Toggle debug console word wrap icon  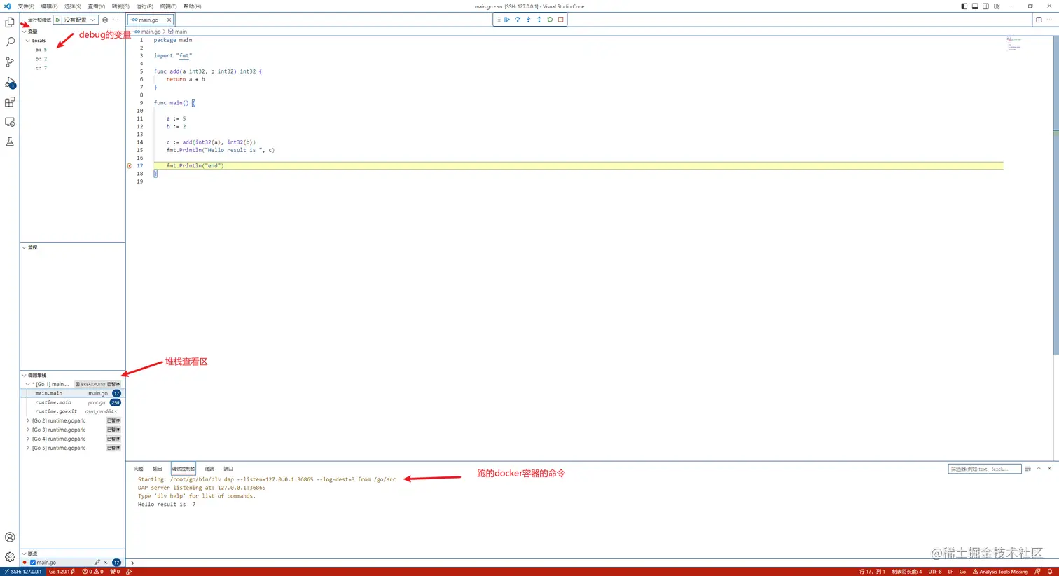click(x=1028, y=469)
